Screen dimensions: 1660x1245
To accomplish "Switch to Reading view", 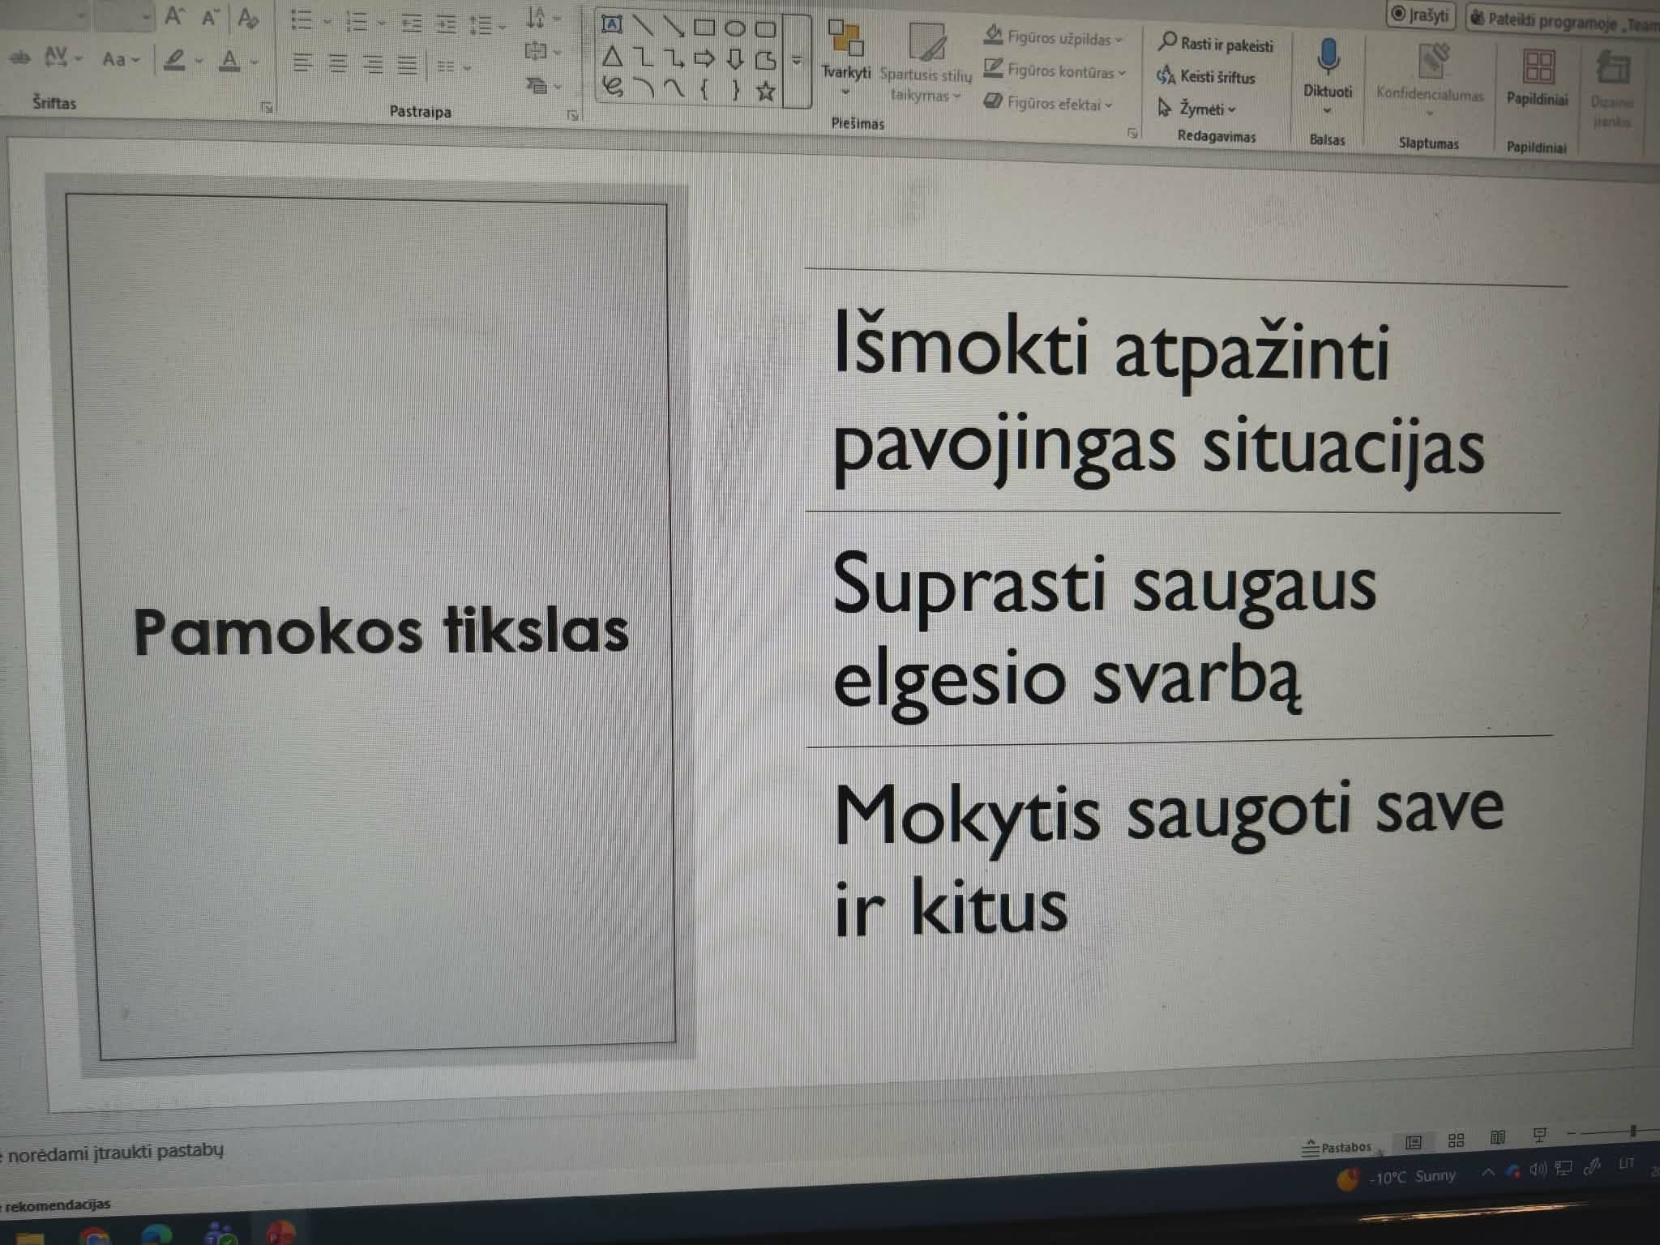I will tap(1498, 1138).
